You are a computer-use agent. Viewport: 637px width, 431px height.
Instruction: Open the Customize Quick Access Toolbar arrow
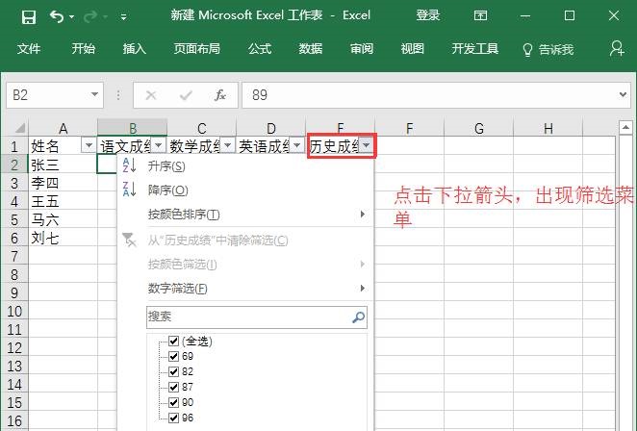point(123,17)
